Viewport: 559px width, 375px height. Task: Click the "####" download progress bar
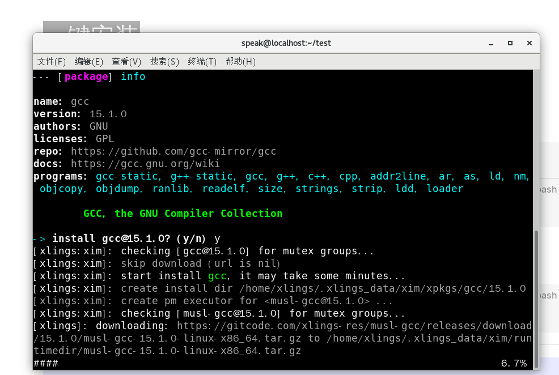pos(45,363)
